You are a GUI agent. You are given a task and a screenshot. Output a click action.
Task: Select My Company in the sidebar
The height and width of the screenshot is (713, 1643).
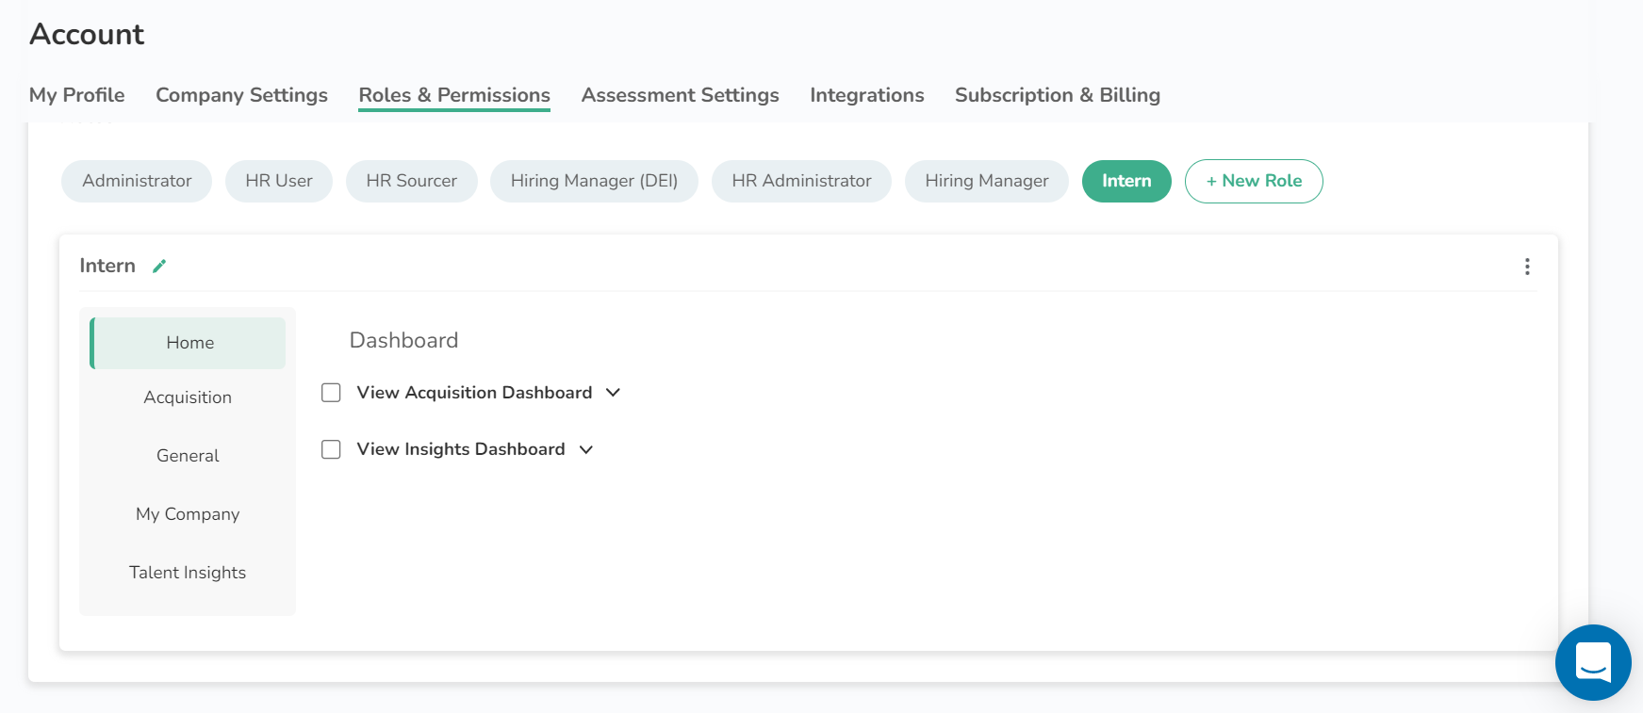click(188, 514)
